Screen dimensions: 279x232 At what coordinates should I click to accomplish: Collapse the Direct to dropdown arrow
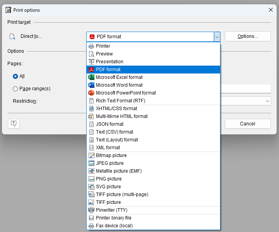217,37
